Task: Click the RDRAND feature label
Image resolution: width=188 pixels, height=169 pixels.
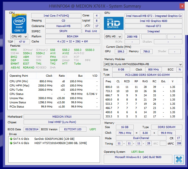Action: 29,67
